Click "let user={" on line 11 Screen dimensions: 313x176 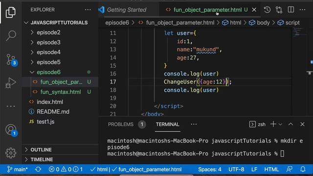[180, 33]
